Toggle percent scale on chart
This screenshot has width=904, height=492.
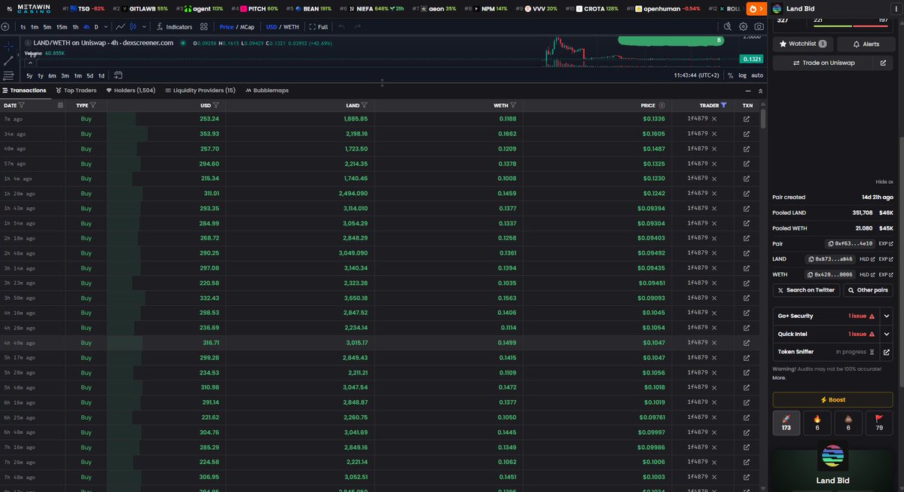(730, 75)
